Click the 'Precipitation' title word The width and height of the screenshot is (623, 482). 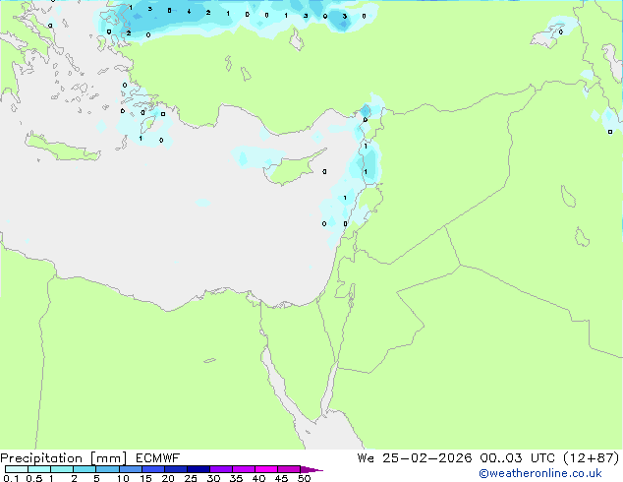[41, 458]
